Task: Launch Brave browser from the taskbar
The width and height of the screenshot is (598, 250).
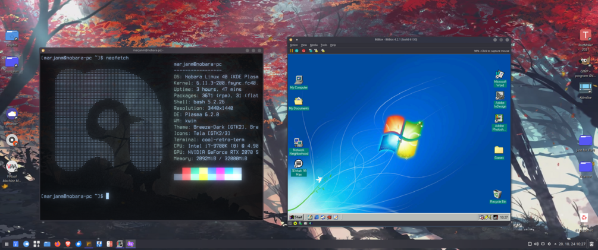Action: 68,244
